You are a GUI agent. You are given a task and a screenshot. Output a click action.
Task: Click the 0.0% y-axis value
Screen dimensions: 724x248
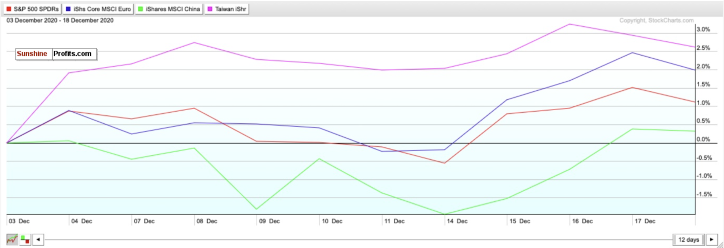[x=703, y=139]
